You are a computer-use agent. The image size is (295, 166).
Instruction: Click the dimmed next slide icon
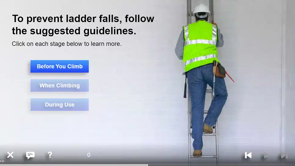coord(284,155)
